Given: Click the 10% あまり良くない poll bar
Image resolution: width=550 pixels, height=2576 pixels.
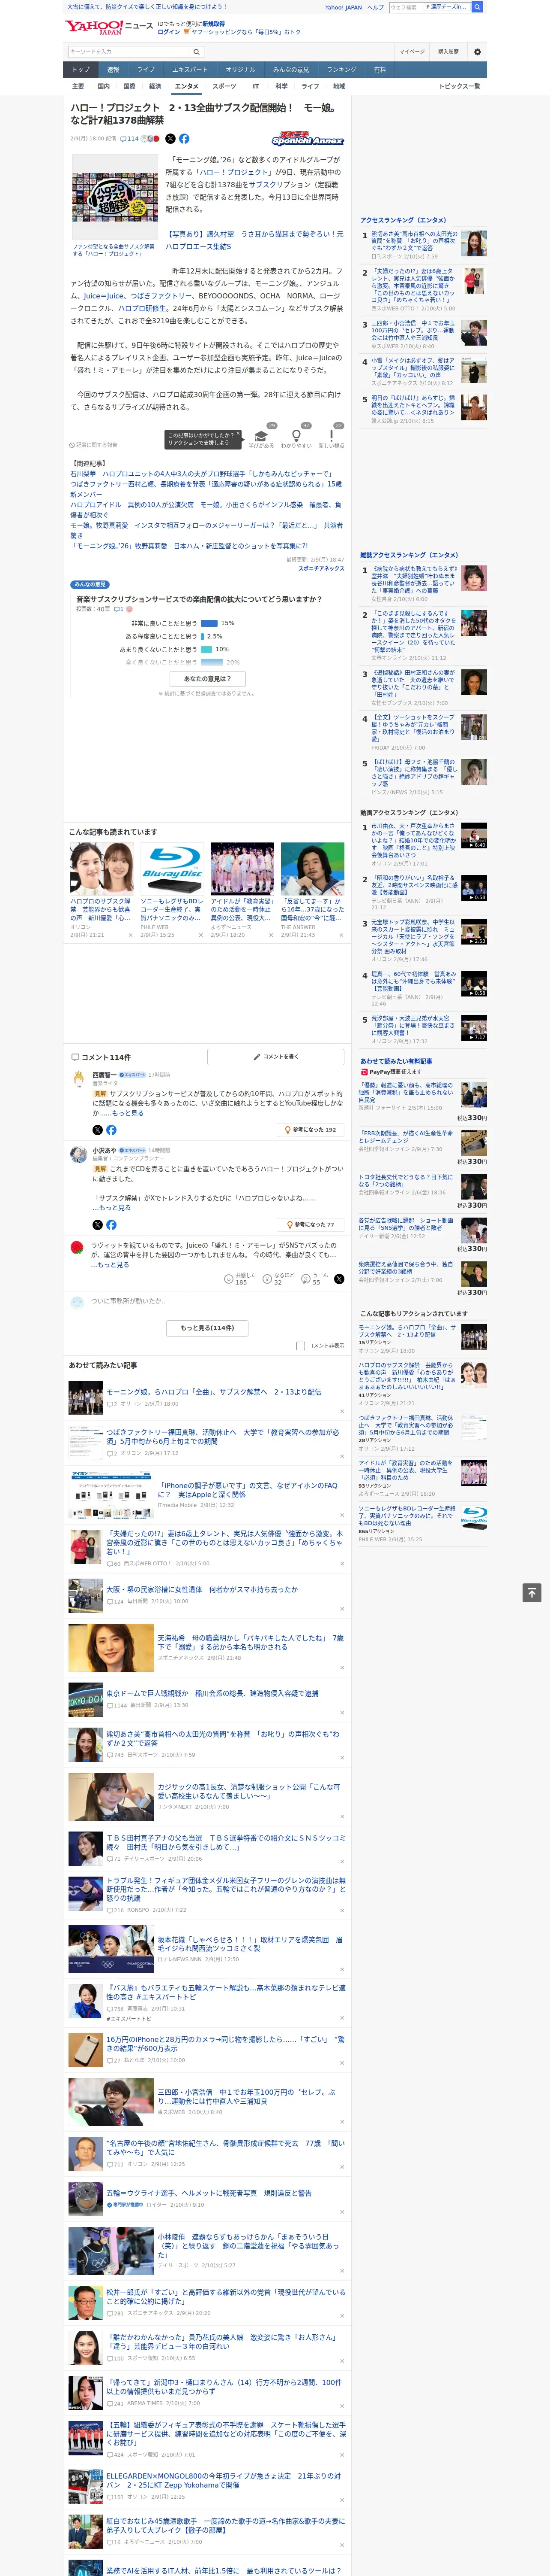Looking at the screenshot, I should coord(206,649).
